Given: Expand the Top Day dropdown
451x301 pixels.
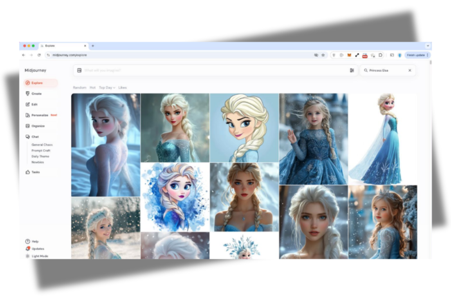Looking at the screenshot, I should point(107,87).
